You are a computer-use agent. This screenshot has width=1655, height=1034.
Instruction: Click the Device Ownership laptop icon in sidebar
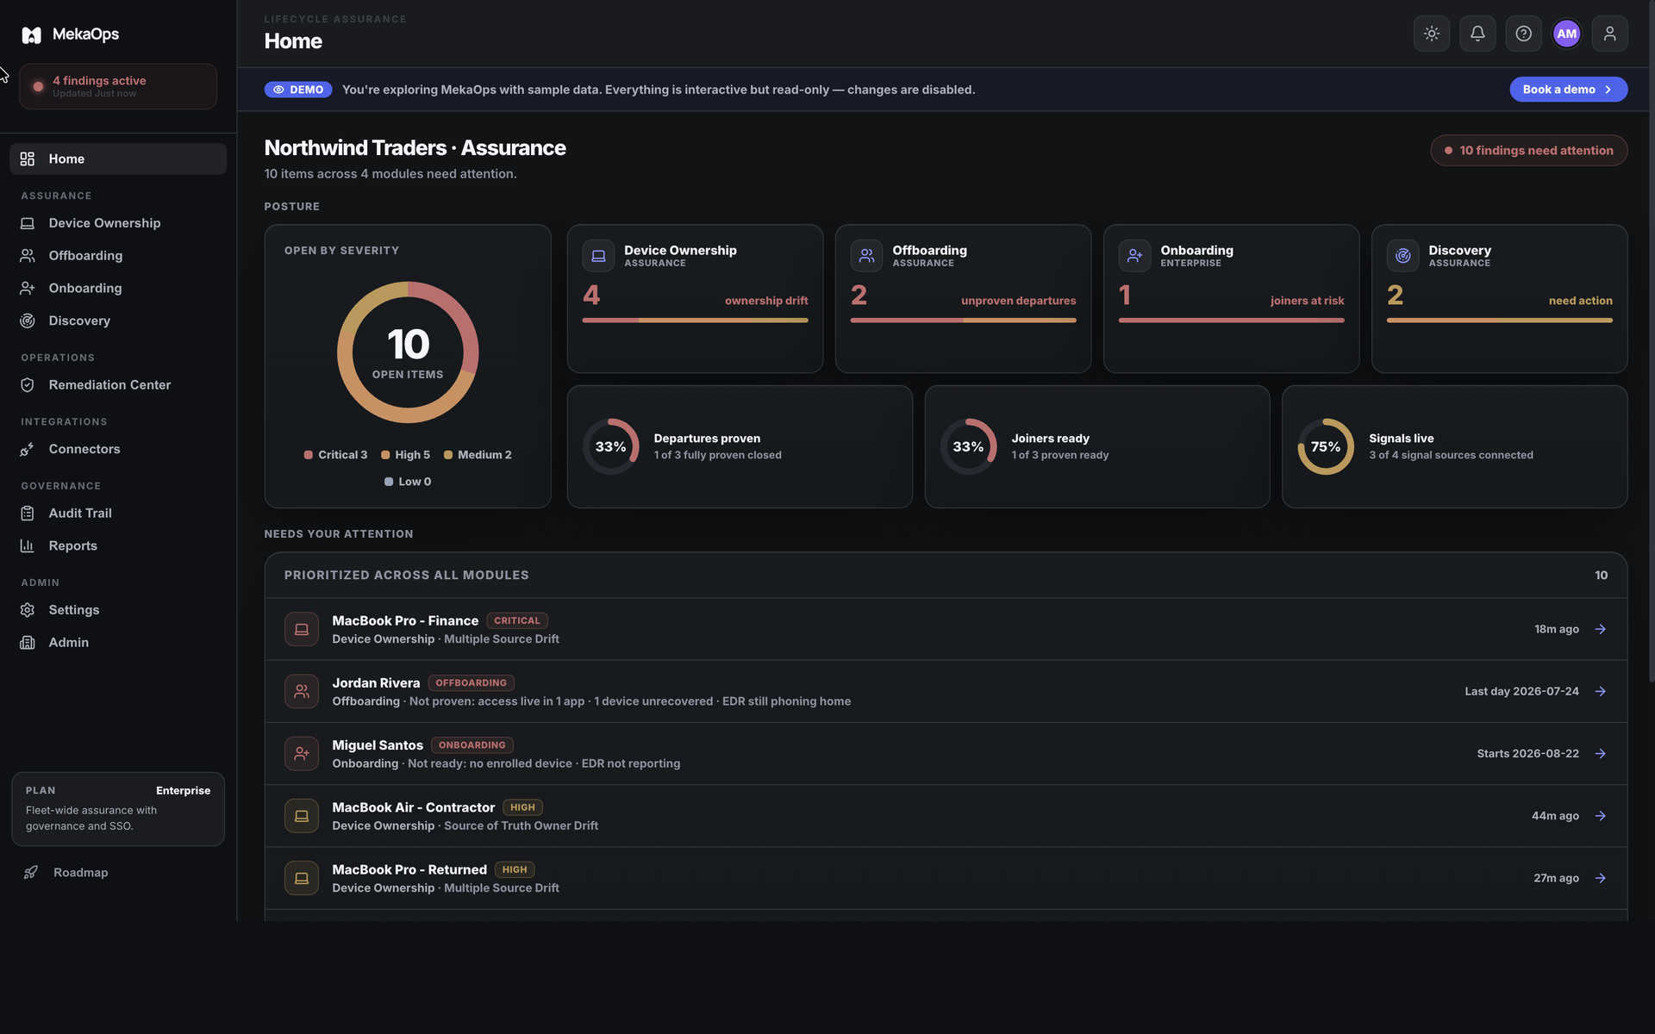coord(28,223)
